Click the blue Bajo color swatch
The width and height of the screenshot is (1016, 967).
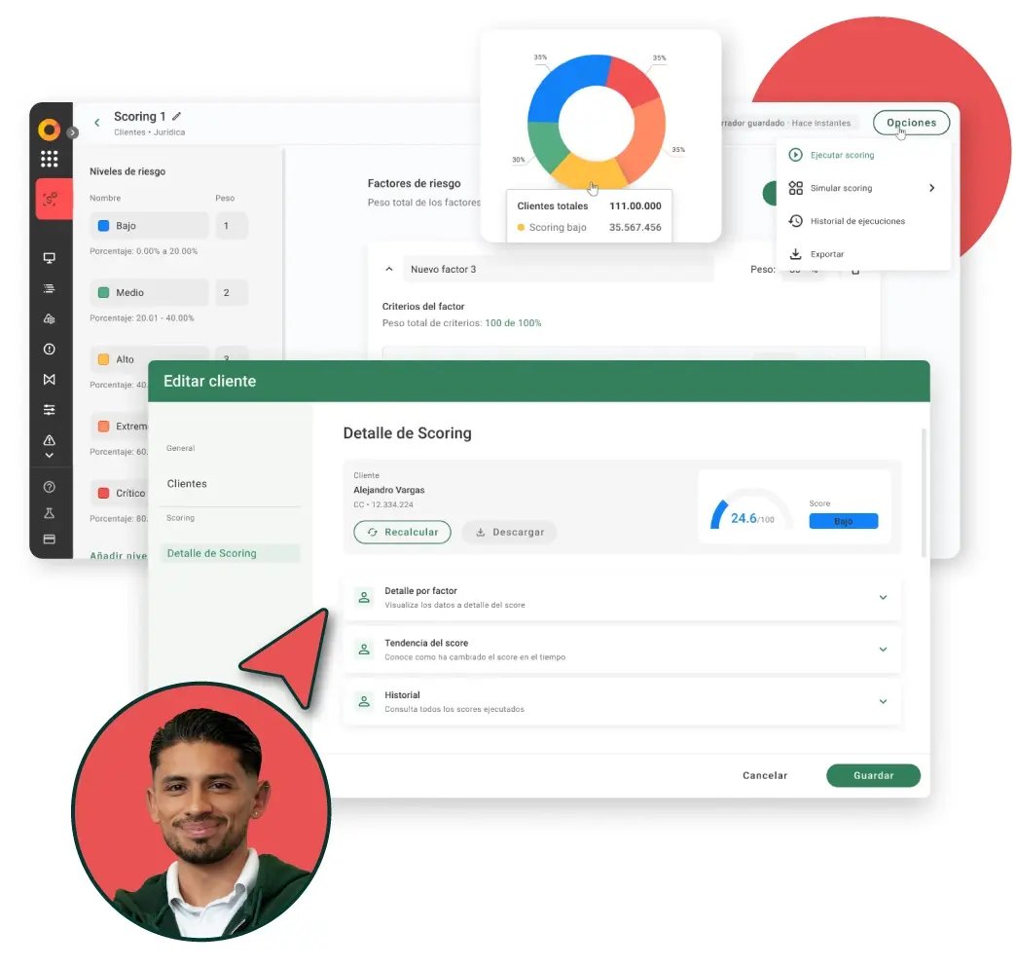click(x=103, y=226)
